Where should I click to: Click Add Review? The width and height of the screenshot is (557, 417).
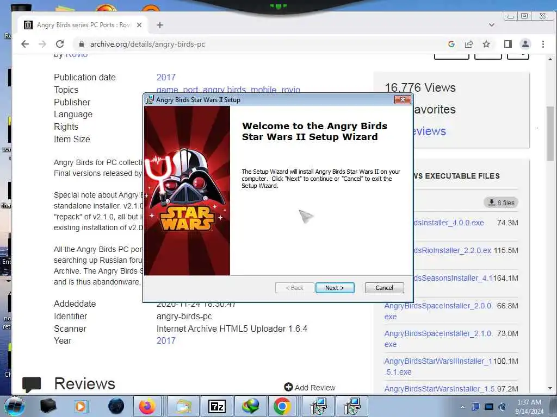[x=310, y=388]
